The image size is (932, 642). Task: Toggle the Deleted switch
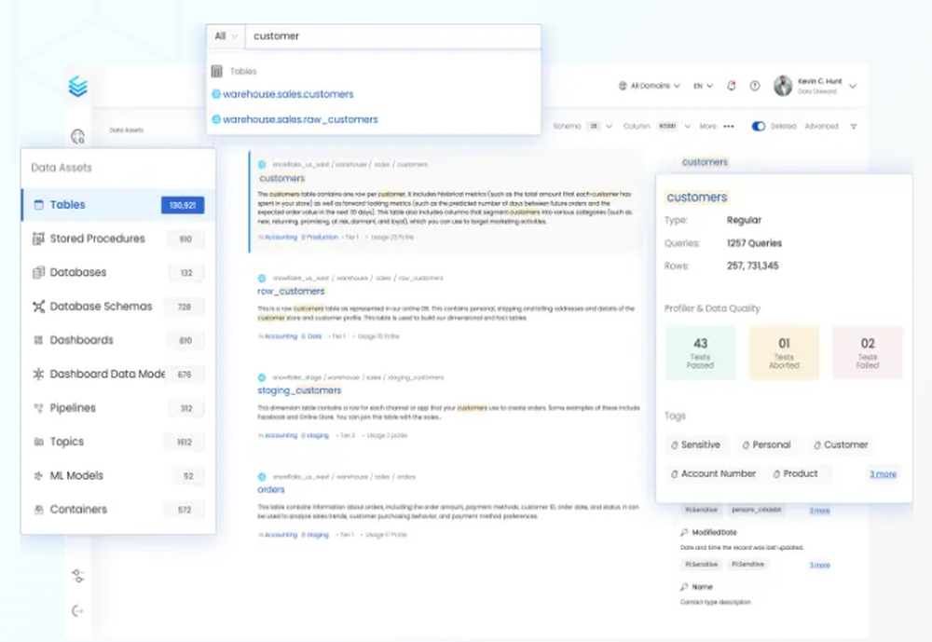click(x=759, y=127)
